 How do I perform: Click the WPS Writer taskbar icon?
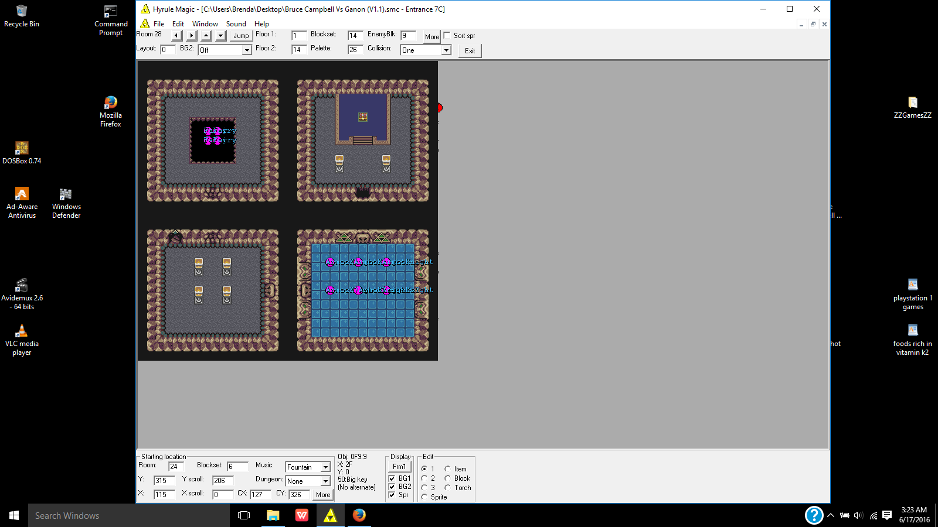[302, 515]
